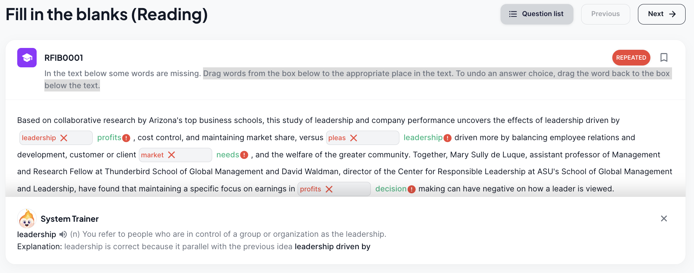The width and height of the screenshot is (694, 273).
Task: Open the info icon next to green 'leadership'
Action: (x=447, y=138)
